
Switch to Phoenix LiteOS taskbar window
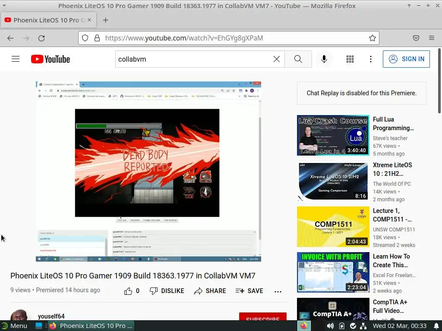click(x=91, y=326)
